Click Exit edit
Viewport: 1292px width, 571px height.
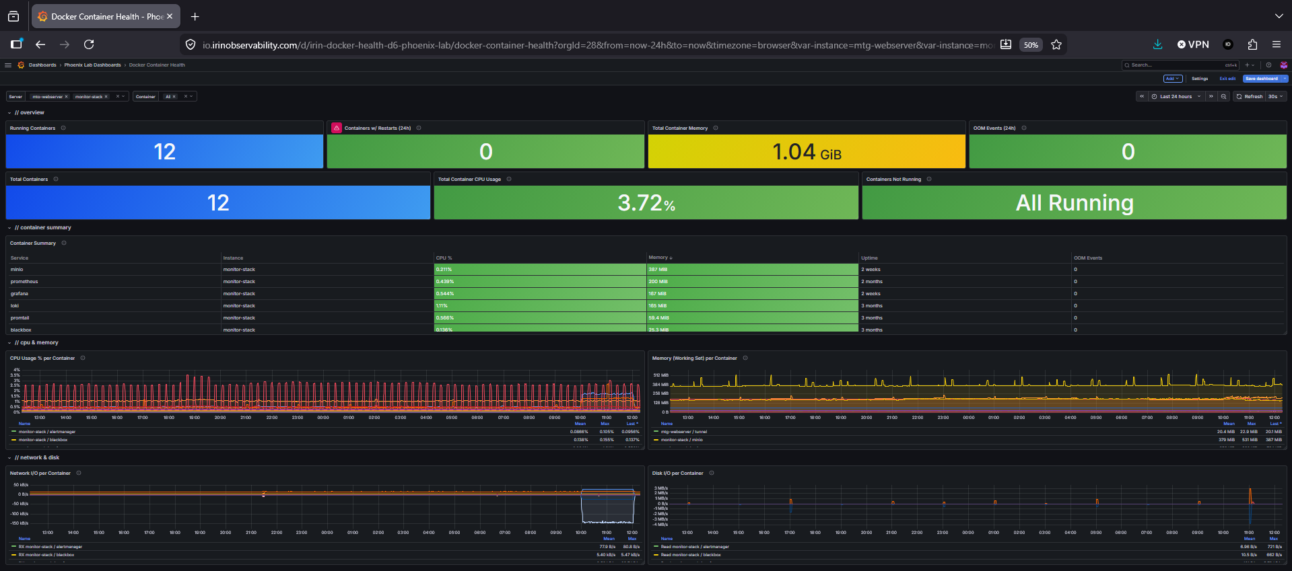[1227, 79]
